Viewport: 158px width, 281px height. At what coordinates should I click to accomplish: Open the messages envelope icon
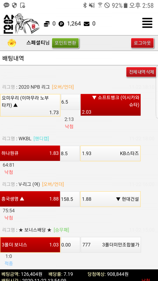tap(87, 24)
